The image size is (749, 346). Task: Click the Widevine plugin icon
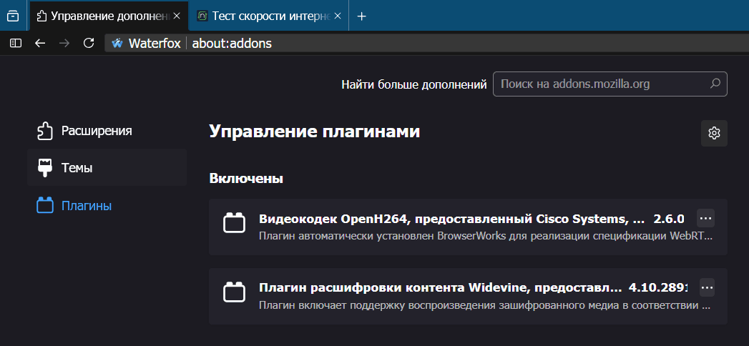coord(235,292)
